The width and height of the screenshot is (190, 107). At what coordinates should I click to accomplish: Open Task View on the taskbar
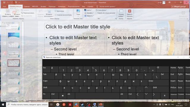[51, 104]
